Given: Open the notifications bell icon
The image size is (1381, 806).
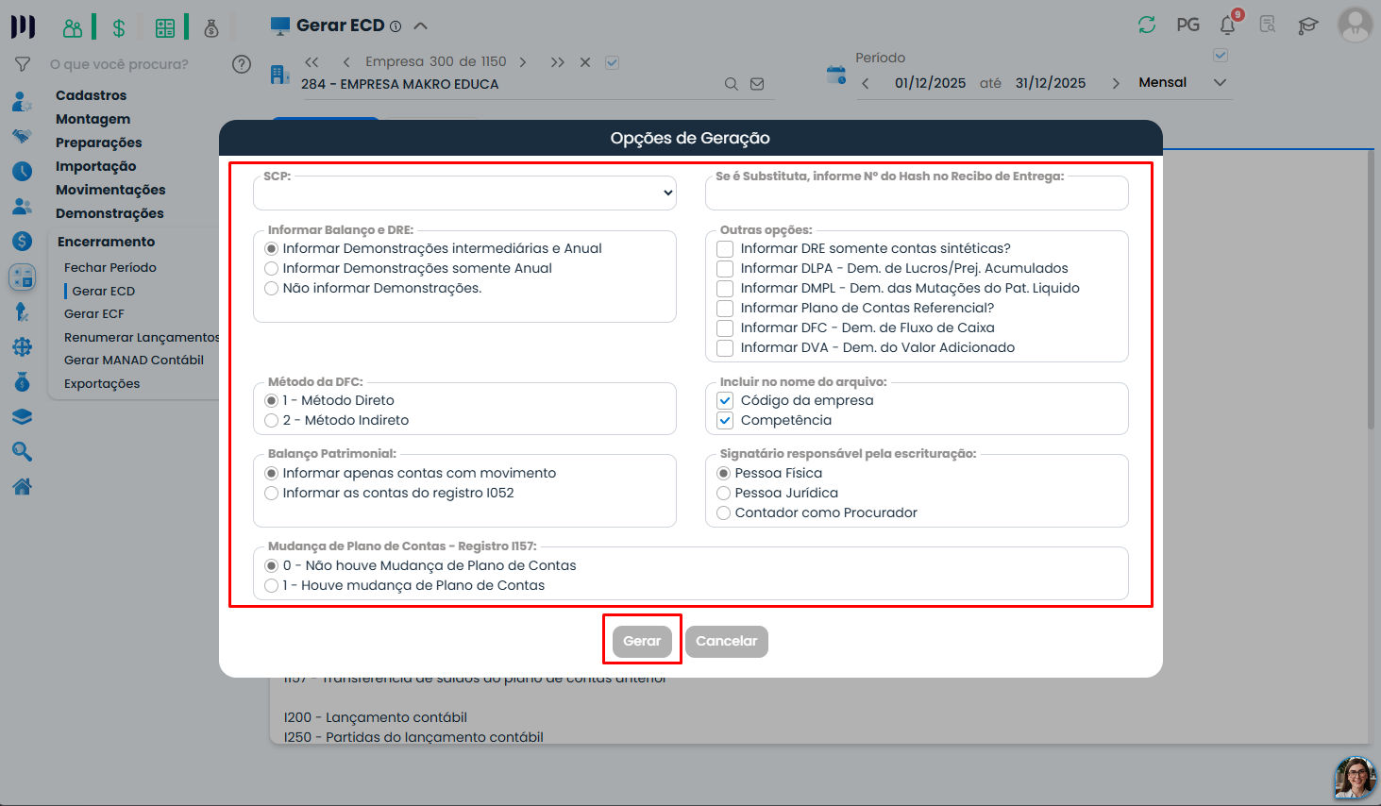Looking at the screenshot, I should pyautogui.click(x=1228, y=25).
